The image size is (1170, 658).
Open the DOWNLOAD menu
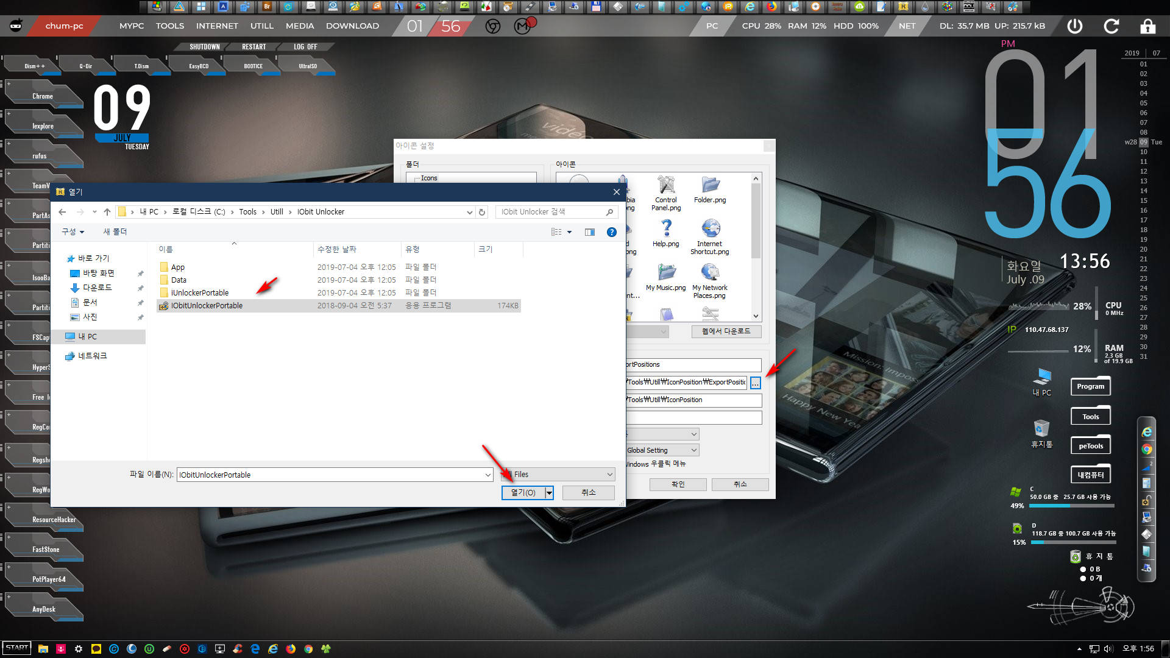point(352,26)
